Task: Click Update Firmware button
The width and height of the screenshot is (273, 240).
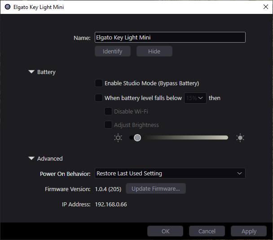Action: [156, 188]
